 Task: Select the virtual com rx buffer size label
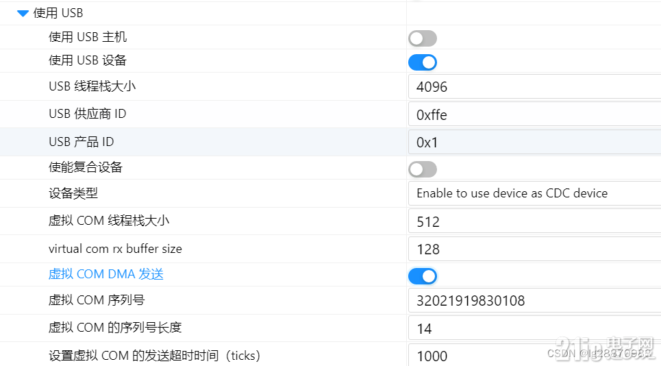click(115, 249)
